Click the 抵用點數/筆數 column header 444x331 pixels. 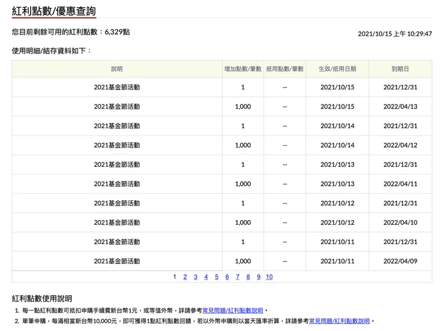(285, 69)
